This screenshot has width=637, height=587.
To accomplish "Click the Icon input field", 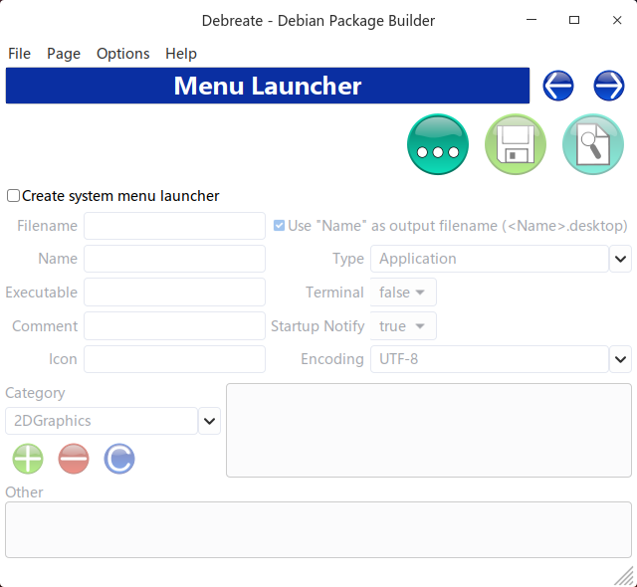I will 175,359.
